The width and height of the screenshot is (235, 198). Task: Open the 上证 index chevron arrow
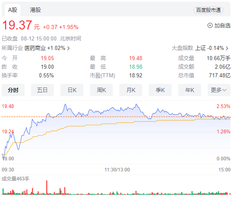tap(227, 48)
